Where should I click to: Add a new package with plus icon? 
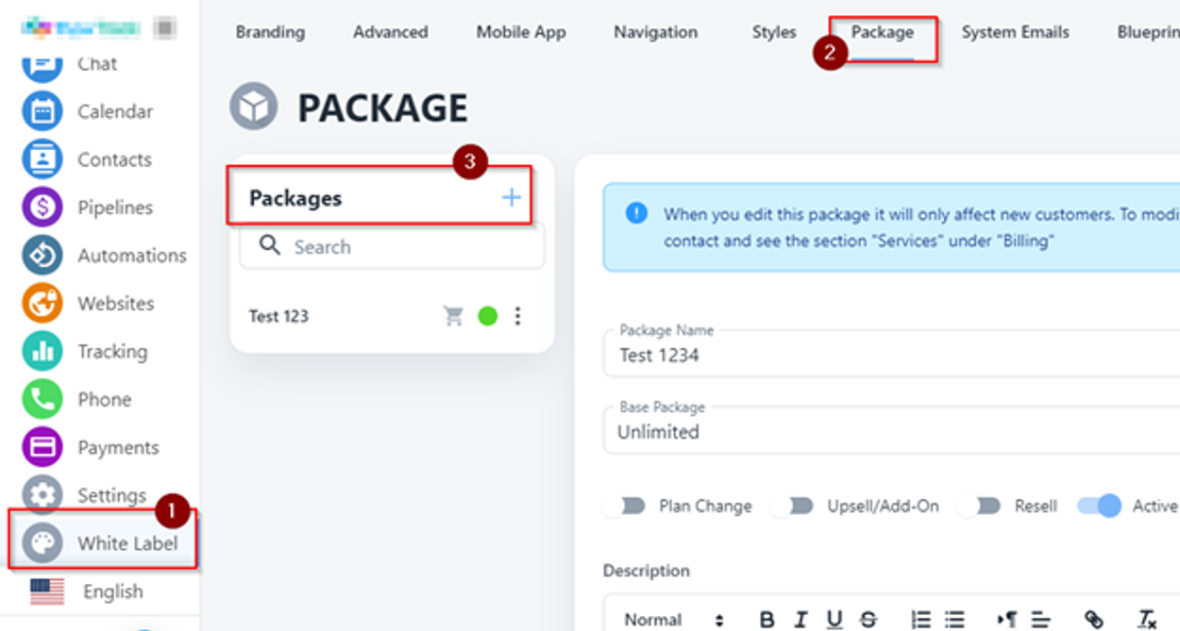(511, 197)
